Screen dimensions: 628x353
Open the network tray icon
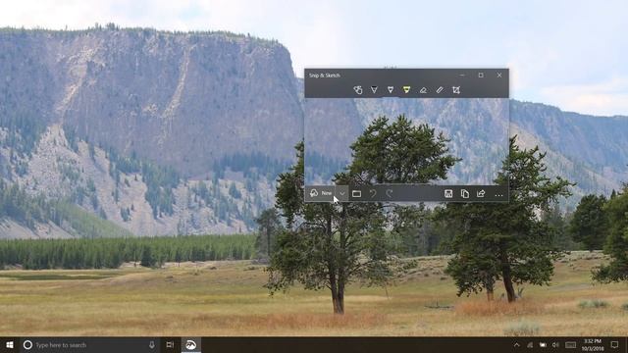tap(530, 344)
